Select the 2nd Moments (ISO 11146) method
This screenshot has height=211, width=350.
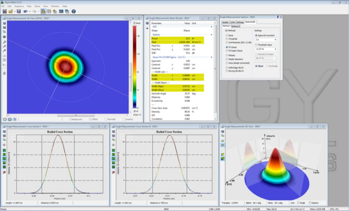(x=227, y=43)
